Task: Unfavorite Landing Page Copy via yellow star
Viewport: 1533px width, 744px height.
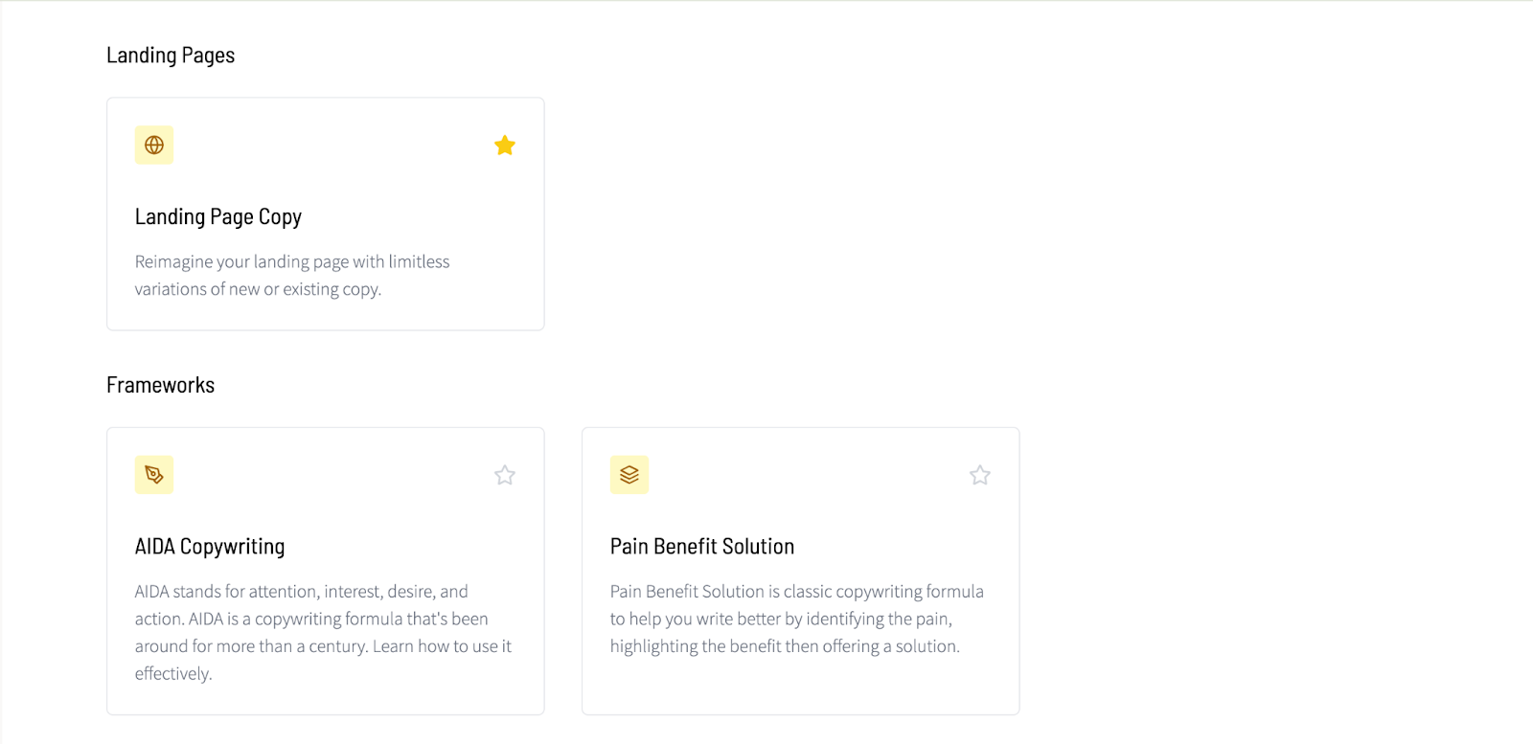Action: (505, 146)
